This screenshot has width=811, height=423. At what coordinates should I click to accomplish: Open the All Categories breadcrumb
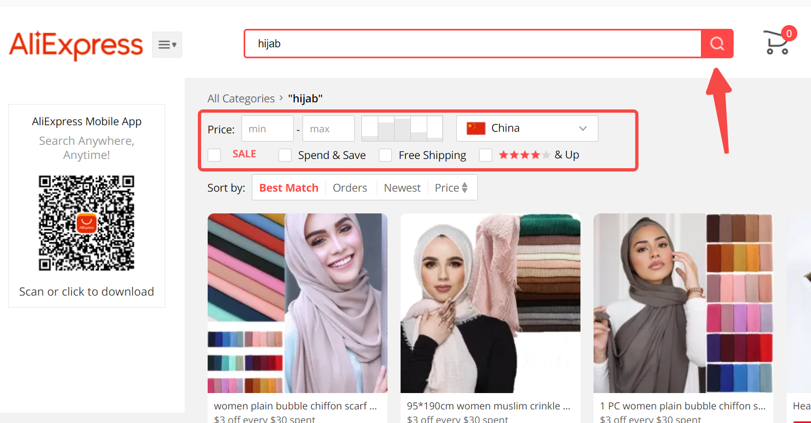point(241,98)
